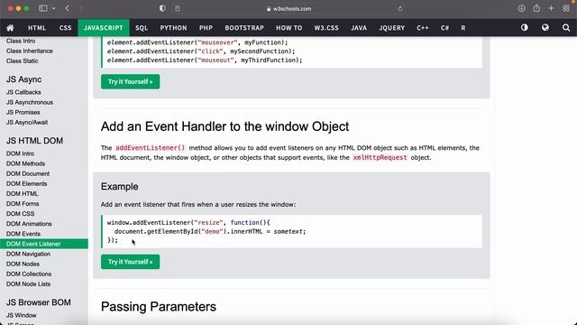Show the tab overview grid icon

[x=566, y=8]
